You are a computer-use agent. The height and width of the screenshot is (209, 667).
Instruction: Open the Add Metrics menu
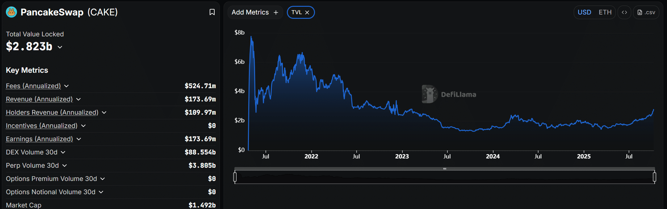coord(250,12)
